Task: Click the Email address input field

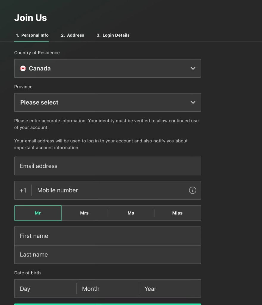Action: [x=107, y=166]
